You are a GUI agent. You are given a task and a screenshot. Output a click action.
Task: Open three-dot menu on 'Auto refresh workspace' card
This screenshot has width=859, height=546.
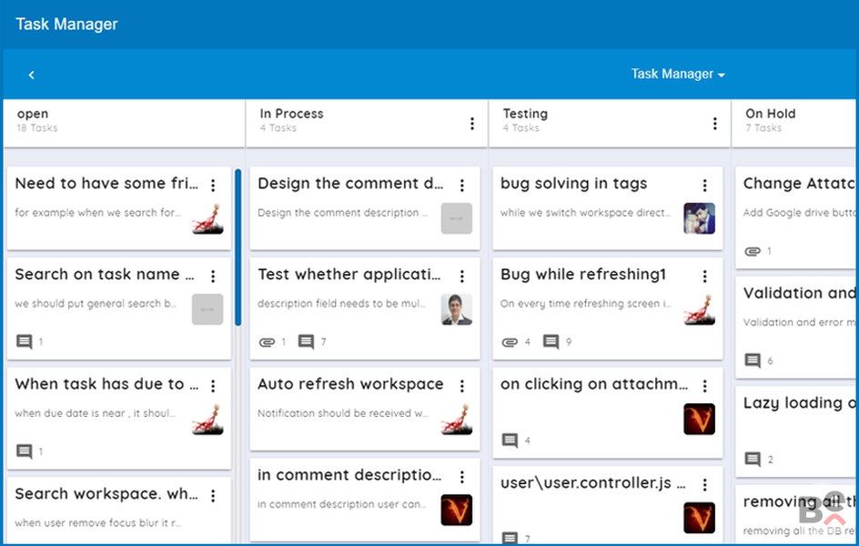[x=461, y=386]
